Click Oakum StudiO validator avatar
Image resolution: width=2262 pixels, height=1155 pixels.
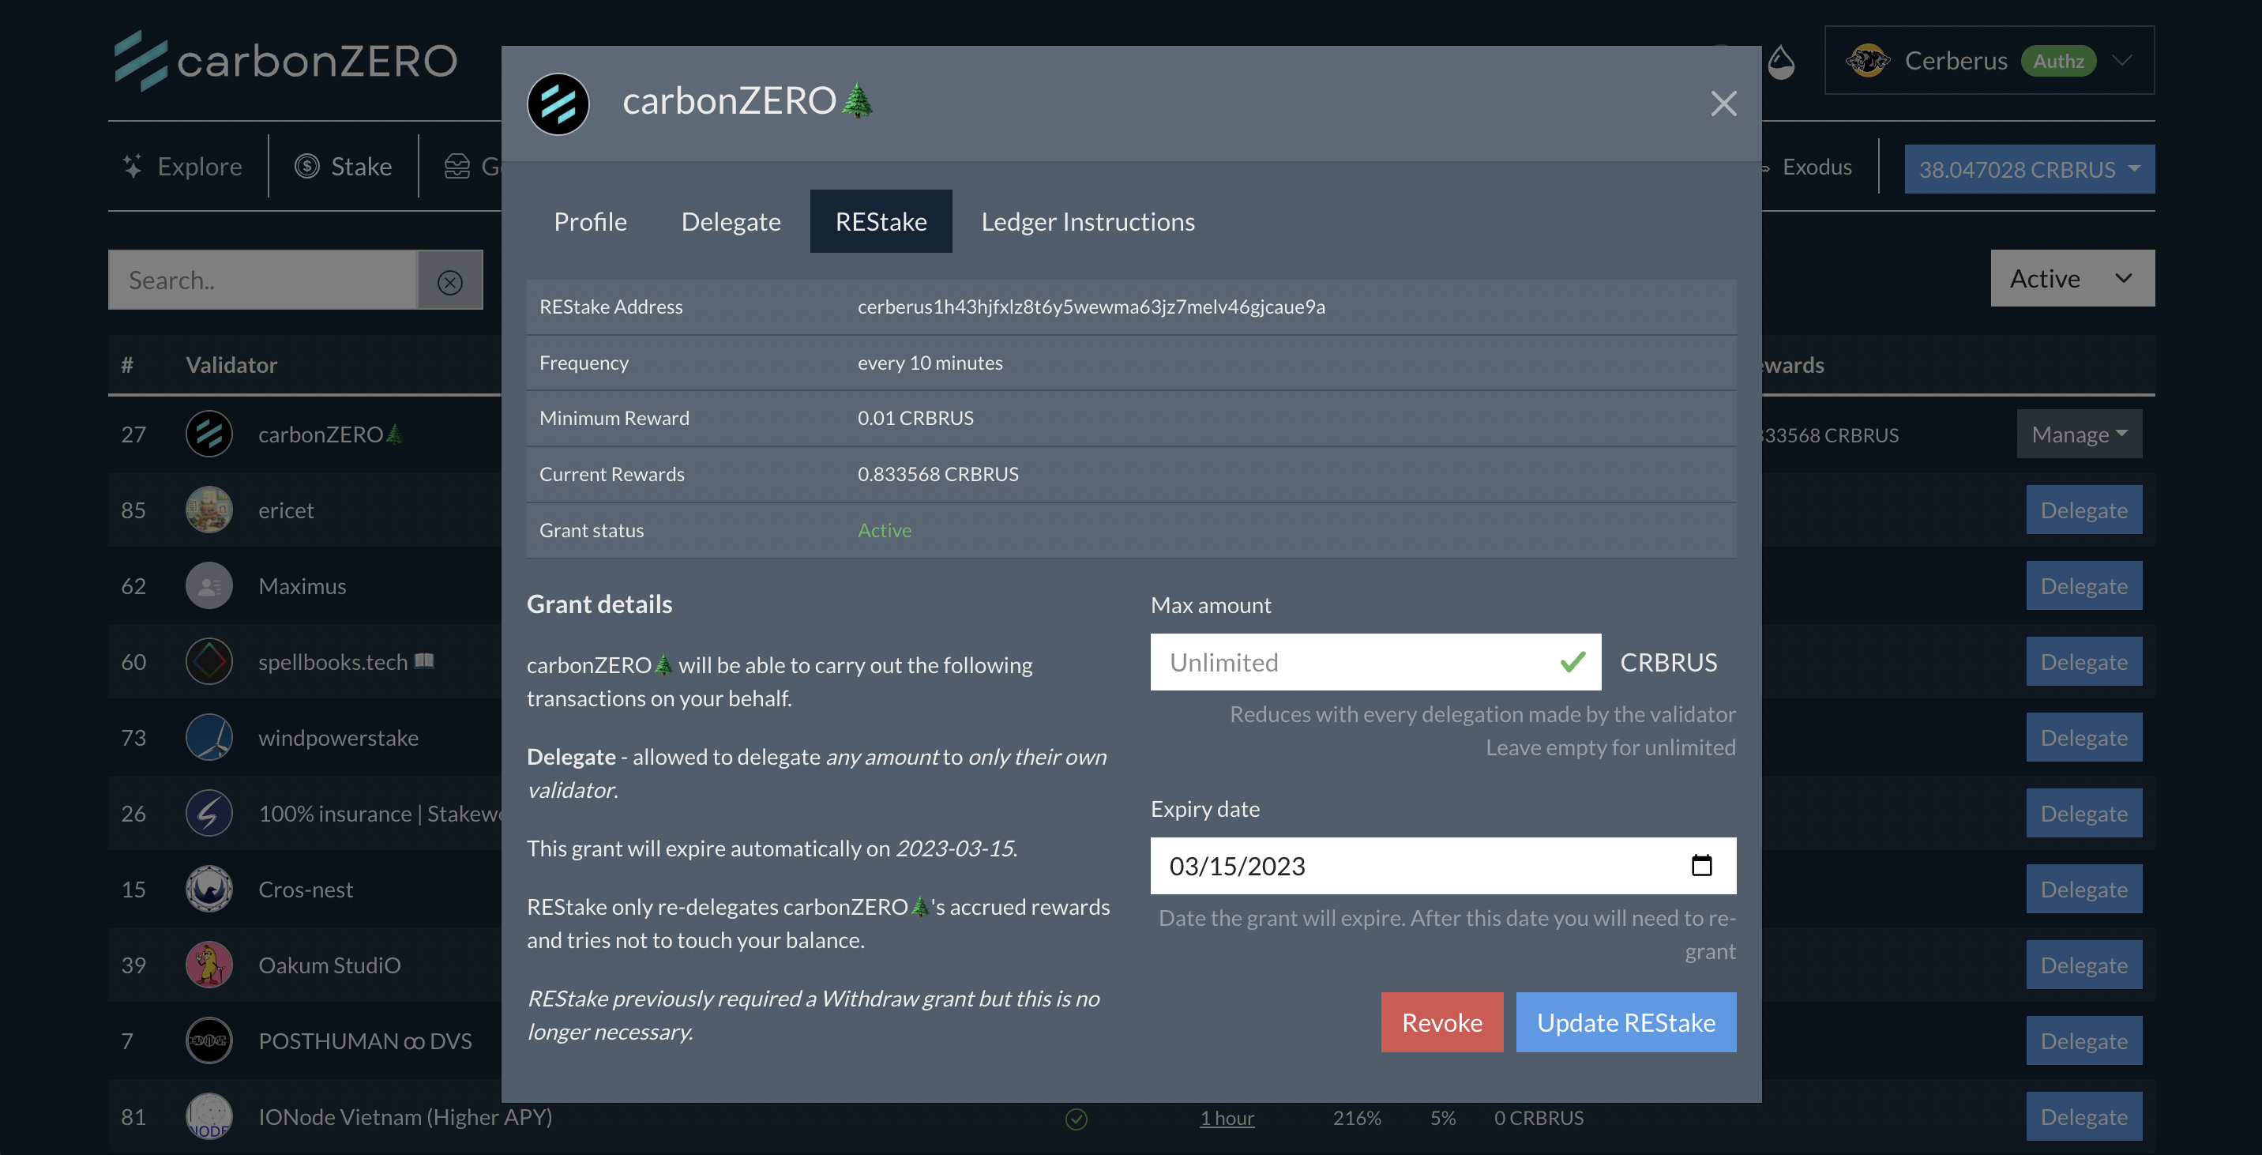(x=209, y=965)
